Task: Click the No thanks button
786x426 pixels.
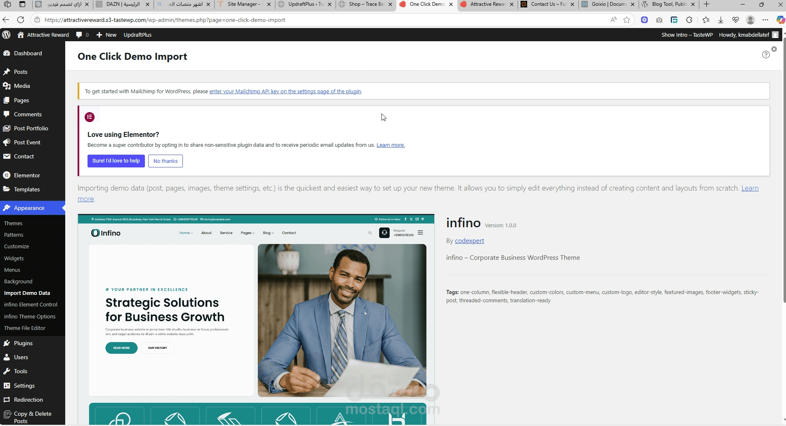Action: click(x=166, y=161)
